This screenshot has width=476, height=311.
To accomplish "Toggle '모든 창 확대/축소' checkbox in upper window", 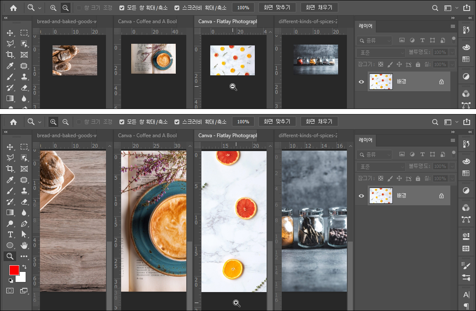I will [x=122, y=8].
